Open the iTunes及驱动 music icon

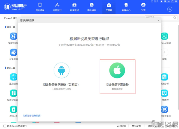[164, 36]
